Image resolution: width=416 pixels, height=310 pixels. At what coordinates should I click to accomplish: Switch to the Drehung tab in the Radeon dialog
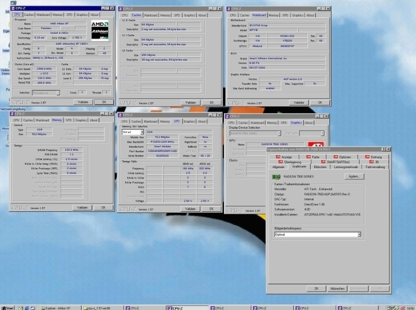tap(374, 157)
